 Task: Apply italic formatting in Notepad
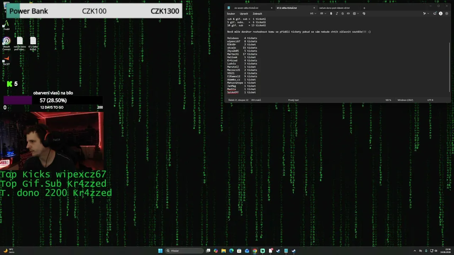click(337, 13)
